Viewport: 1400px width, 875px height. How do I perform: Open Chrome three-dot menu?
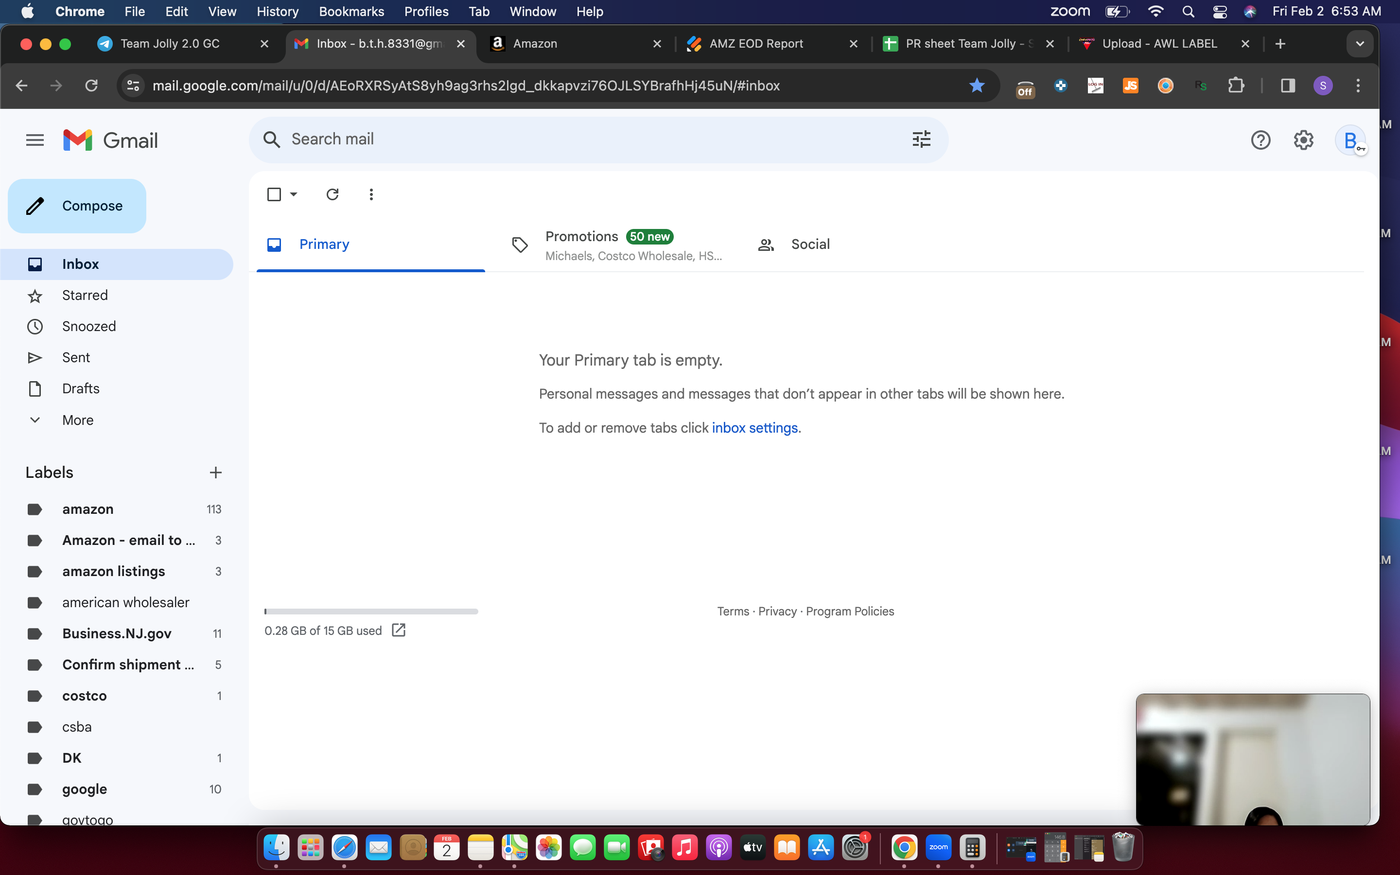(1358, 86)
